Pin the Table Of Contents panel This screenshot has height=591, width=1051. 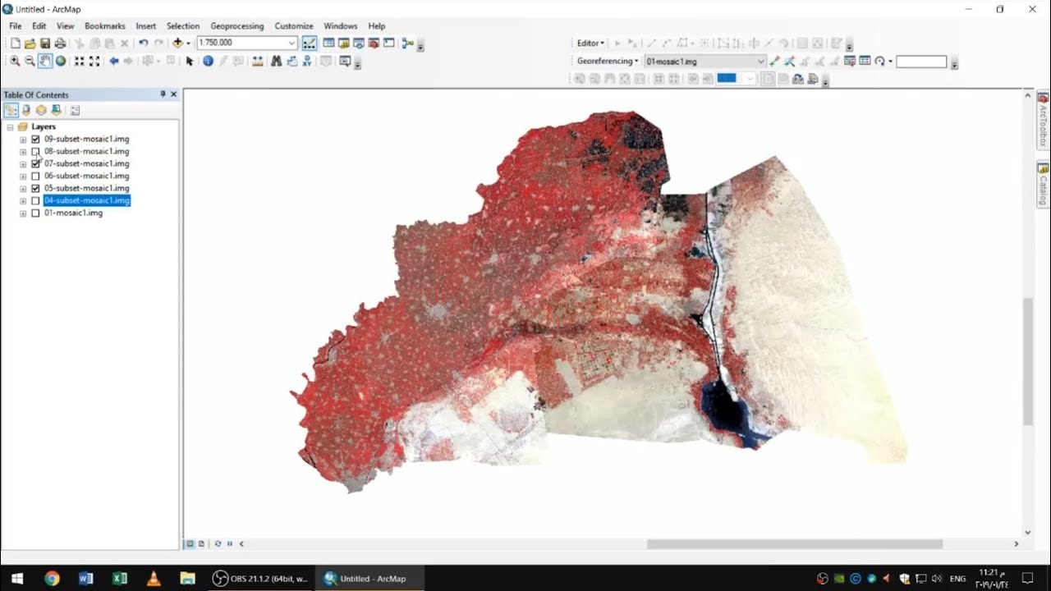[x=163, y=94]
